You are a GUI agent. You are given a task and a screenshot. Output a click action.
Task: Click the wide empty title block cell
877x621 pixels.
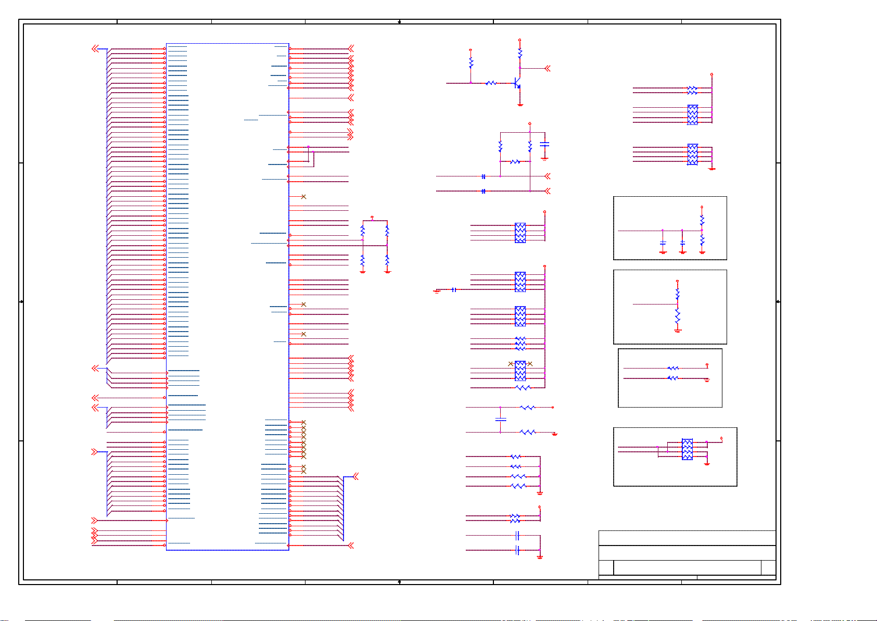pyautogui.click(x=687, y=567)
